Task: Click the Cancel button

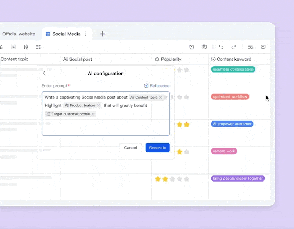Action: point(130,148)
